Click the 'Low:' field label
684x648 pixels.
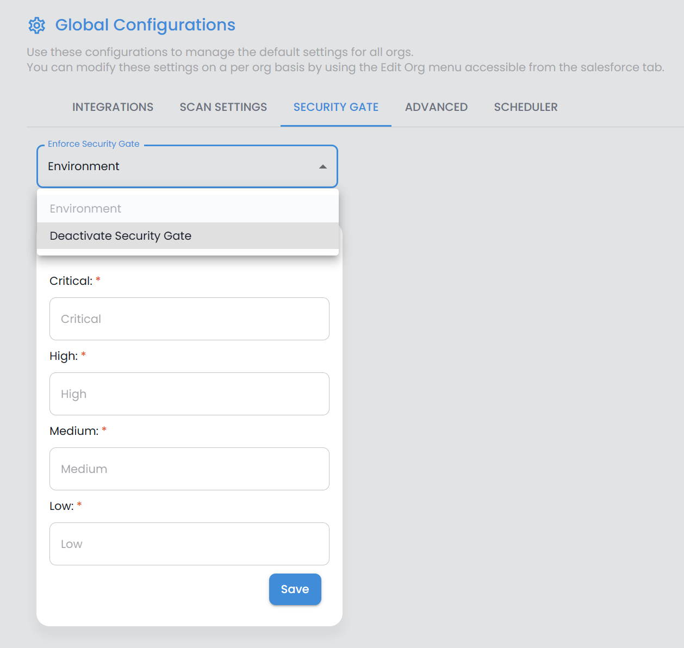(x=61, y=506)
